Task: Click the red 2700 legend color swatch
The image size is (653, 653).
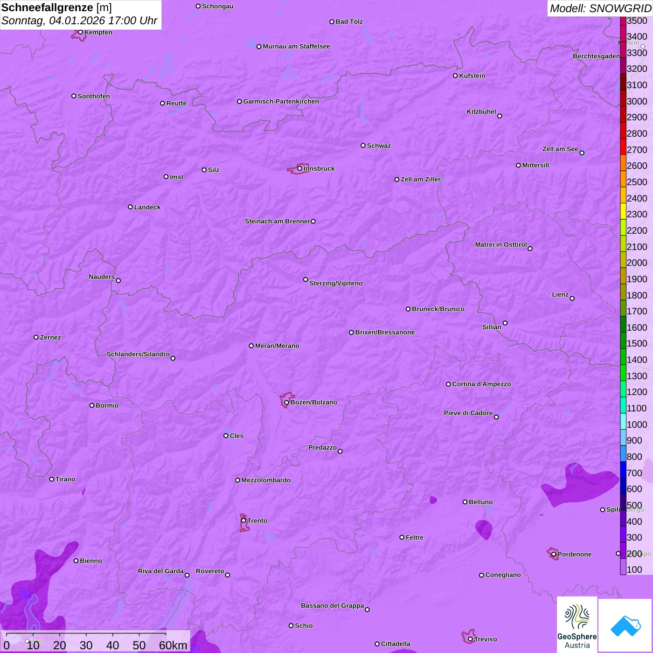Action: point(623,146)
